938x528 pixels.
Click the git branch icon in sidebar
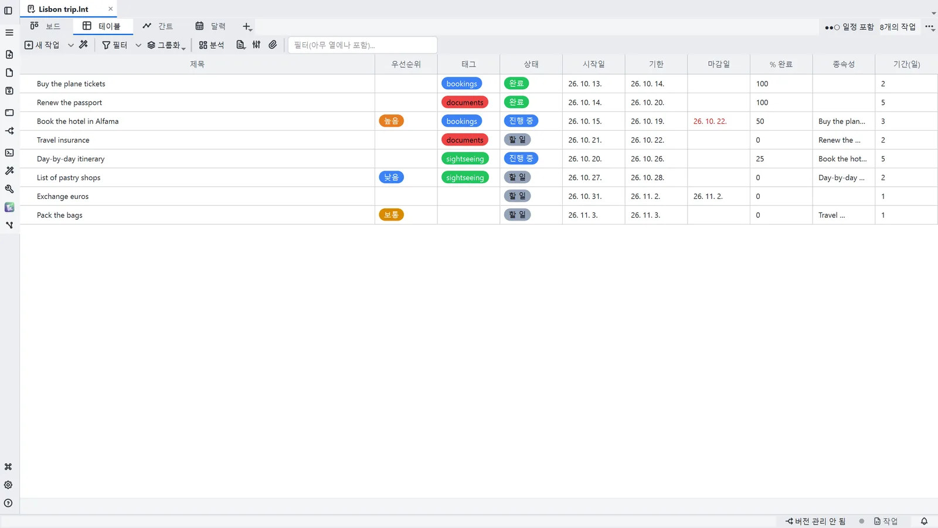(x=9, y=225)
